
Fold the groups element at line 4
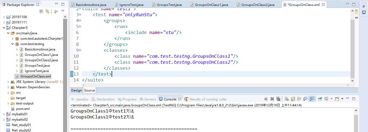[80, 21]
